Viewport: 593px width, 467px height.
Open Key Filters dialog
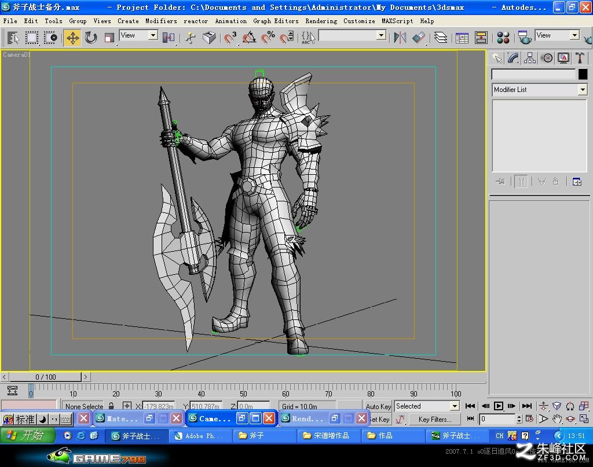(x=435, y=419)
